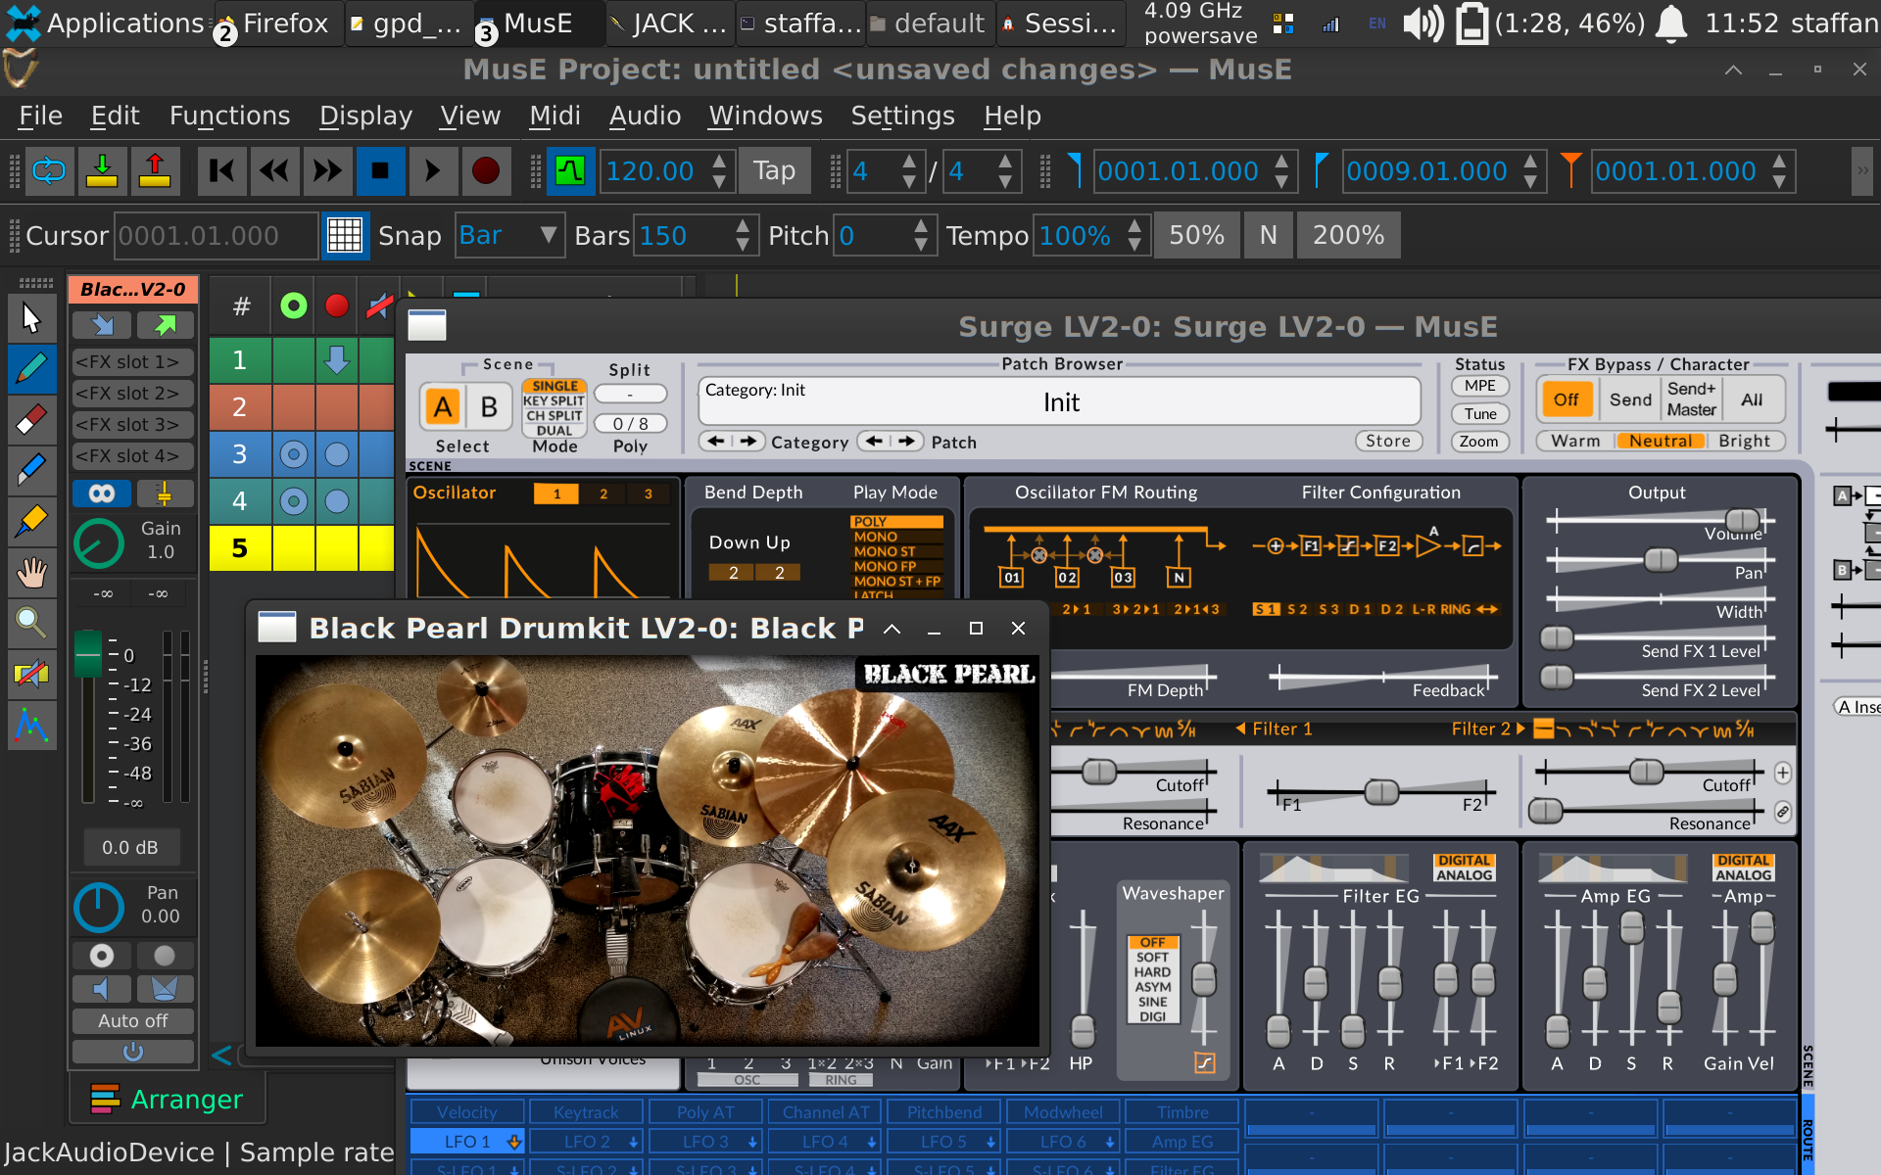Open the LFO 1 dropdown arrow

click(x=513, y=1142)
